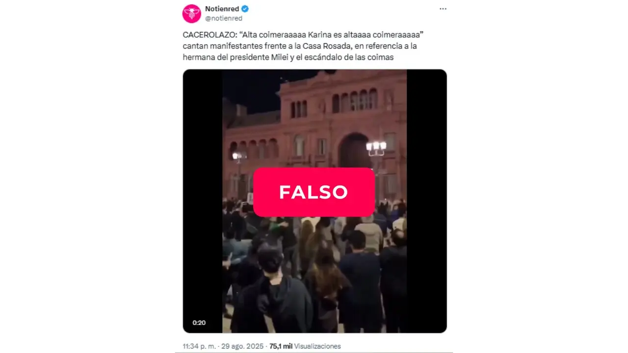The height and width of the screenshot is (353, 628).
Task: Play the Casa Rosada protest video
Action: pyautogui.click(x=314, y=201)
